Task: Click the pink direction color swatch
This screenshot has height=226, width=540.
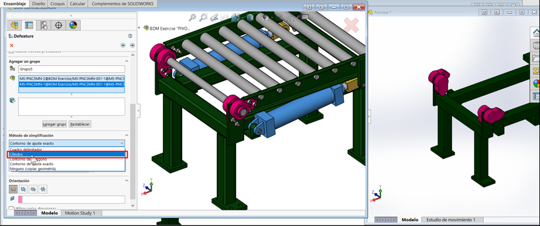Action: tap(20, 200)
